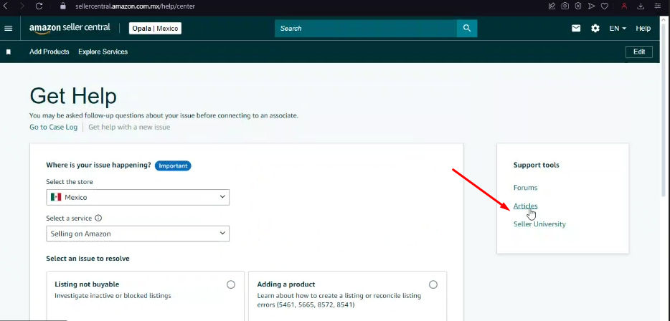
Task: Click the Select the store label
Action: coord(69,182)
